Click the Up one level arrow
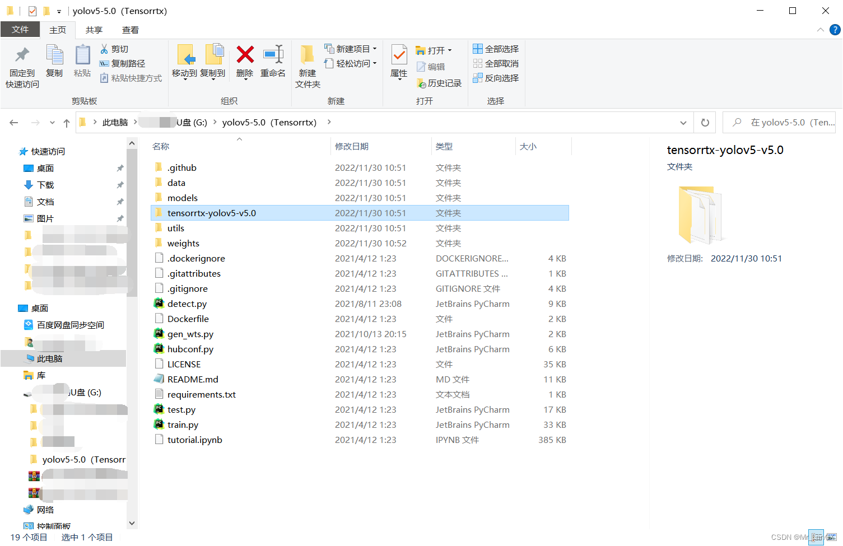 click(67, 123)
